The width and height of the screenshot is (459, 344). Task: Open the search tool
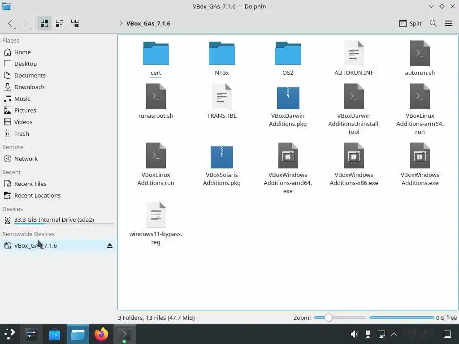(x=433, y=23)
